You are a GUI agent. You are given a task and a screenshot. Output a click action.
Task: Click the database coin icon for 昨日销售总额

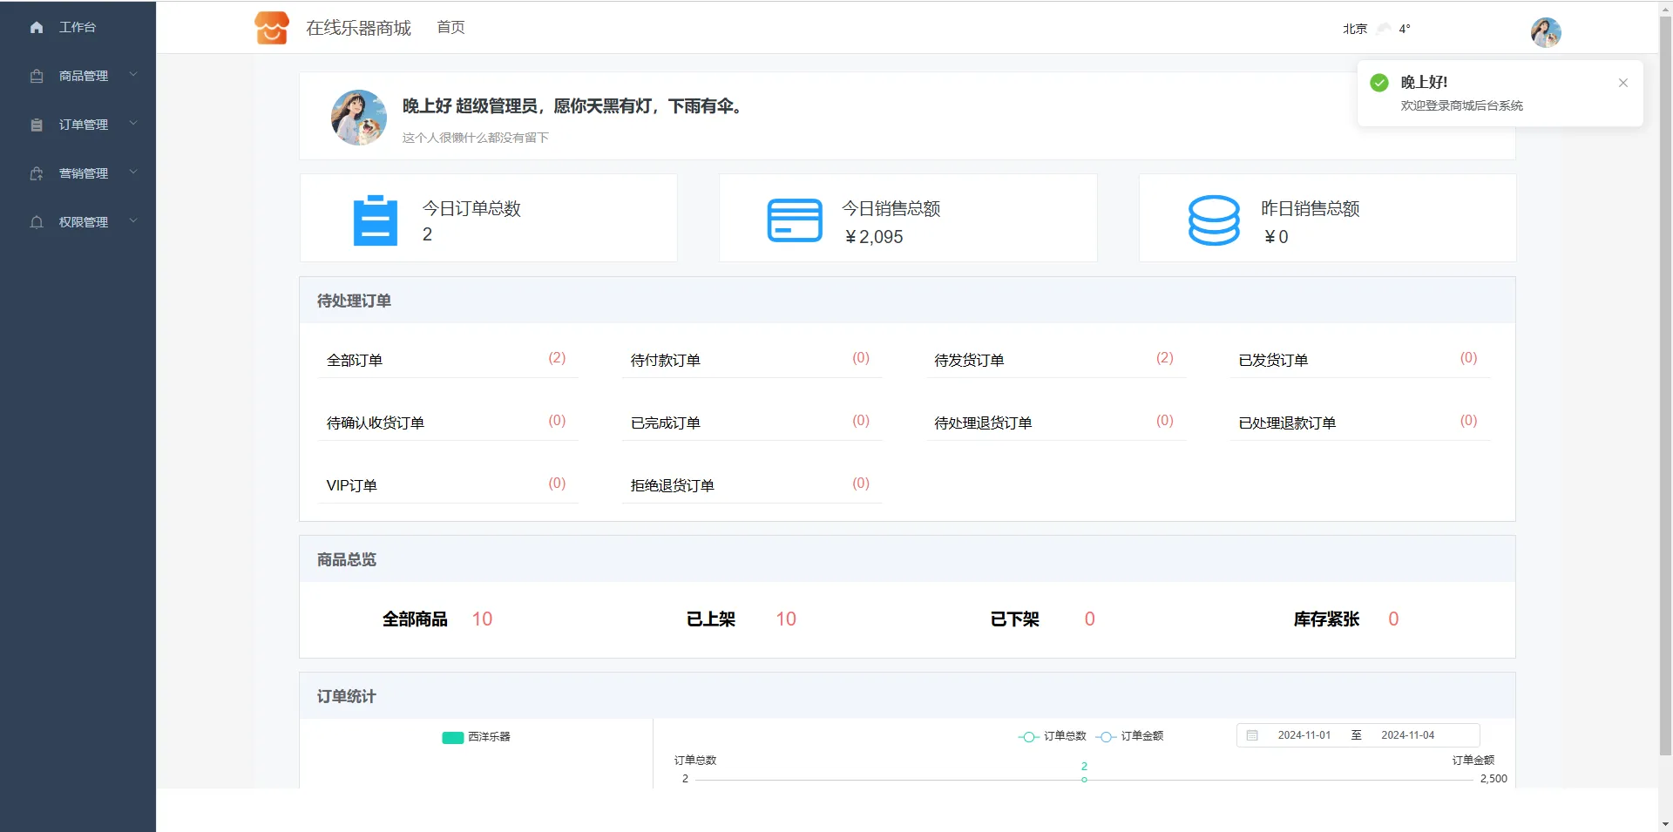coord(1213,220)
